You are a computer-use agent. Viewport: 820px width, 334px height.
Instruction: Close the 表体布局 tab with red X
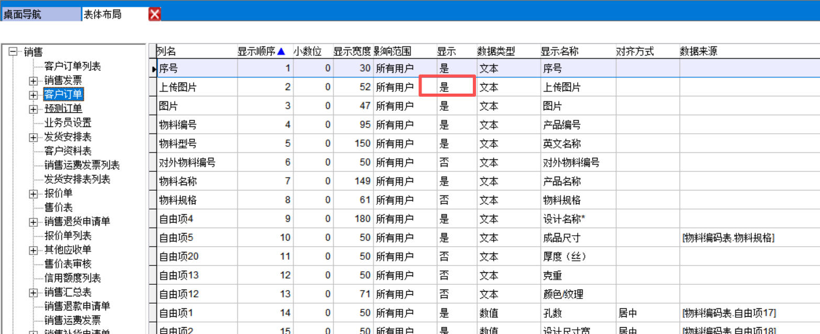(x=154, y=14)
